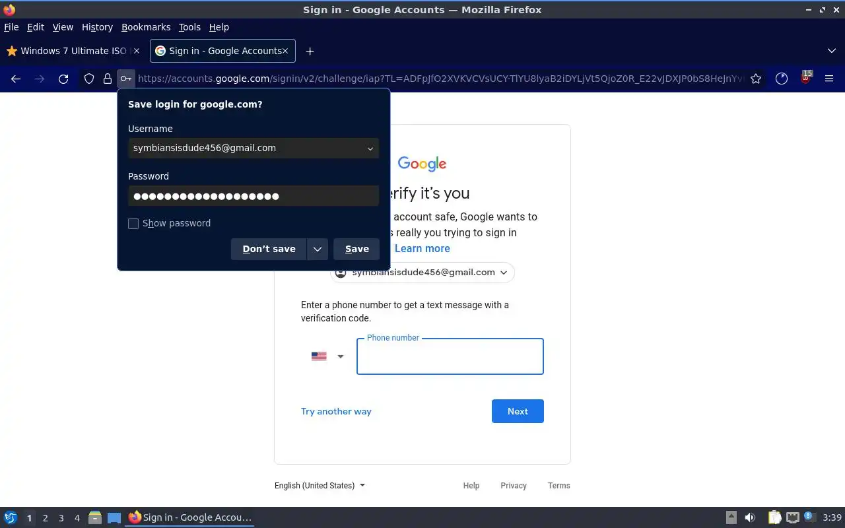Open the Learn more link
845x528 pixels.
tap(422, 248)
